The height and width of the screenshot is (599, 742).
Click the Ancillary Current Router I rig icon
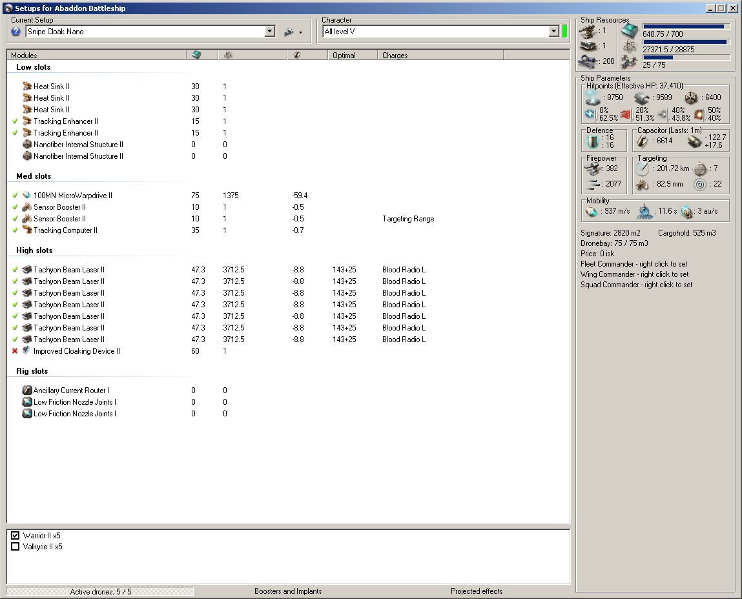(27, 391)
